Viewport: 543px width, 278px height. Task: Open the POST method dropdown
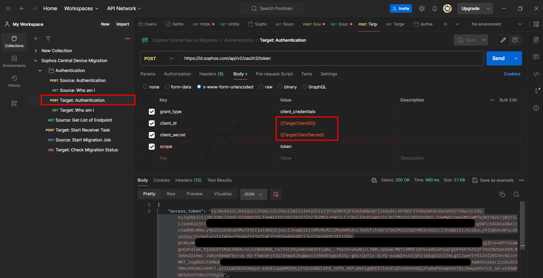159,58
